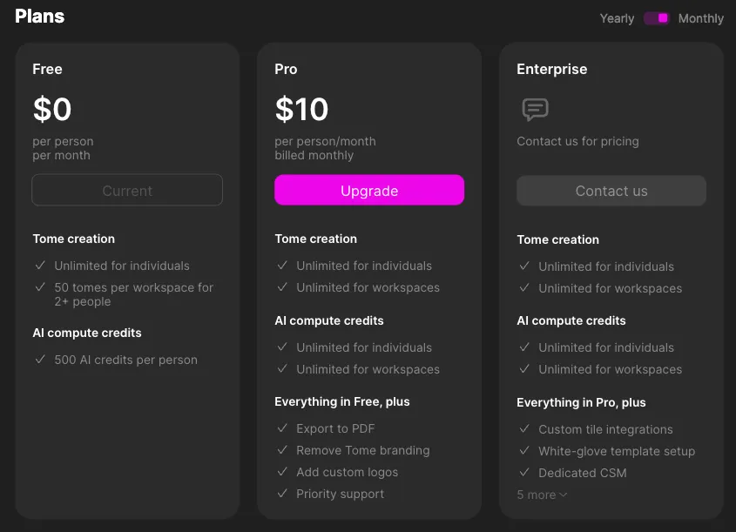Click the Add custom logos feature
Image resolution: width=736 pixels, height=532 pixels.
pos(348,472)
